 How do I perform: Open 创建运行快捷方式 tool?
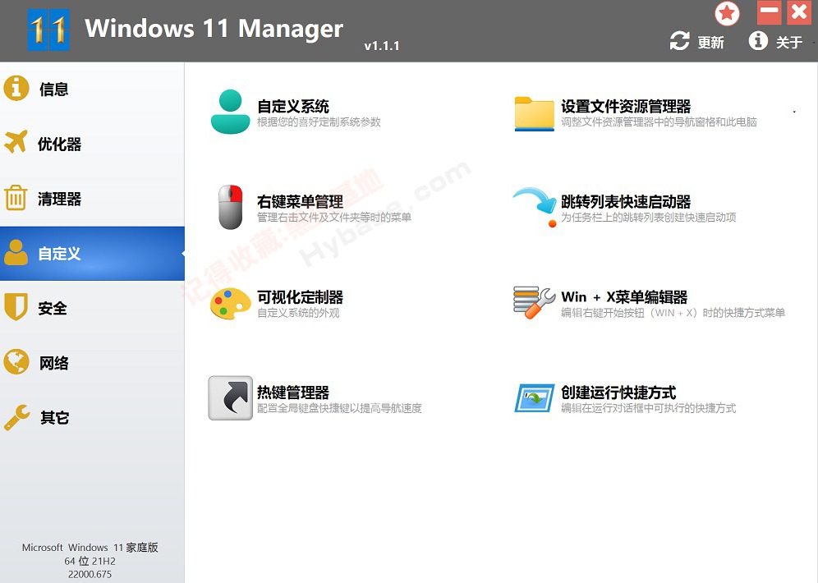pyautogui.click(x=618, y=392)
